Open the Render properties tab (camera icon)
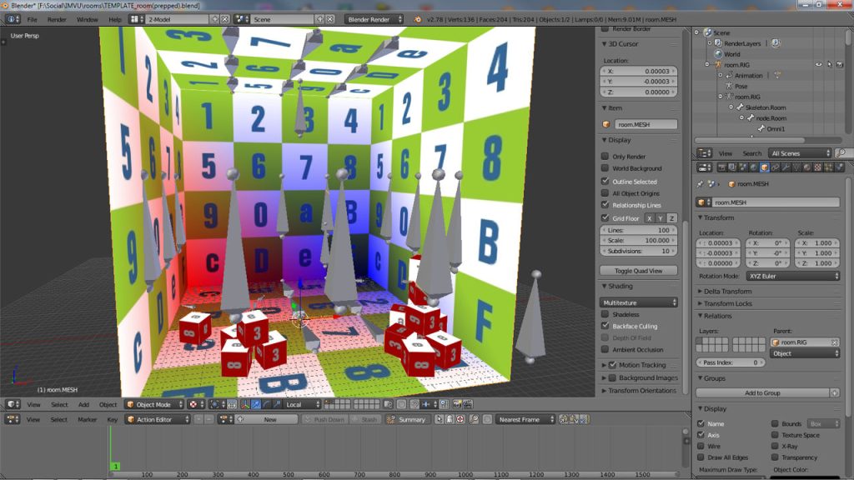Viewport: 854px width, 480px height. [721, 167]
